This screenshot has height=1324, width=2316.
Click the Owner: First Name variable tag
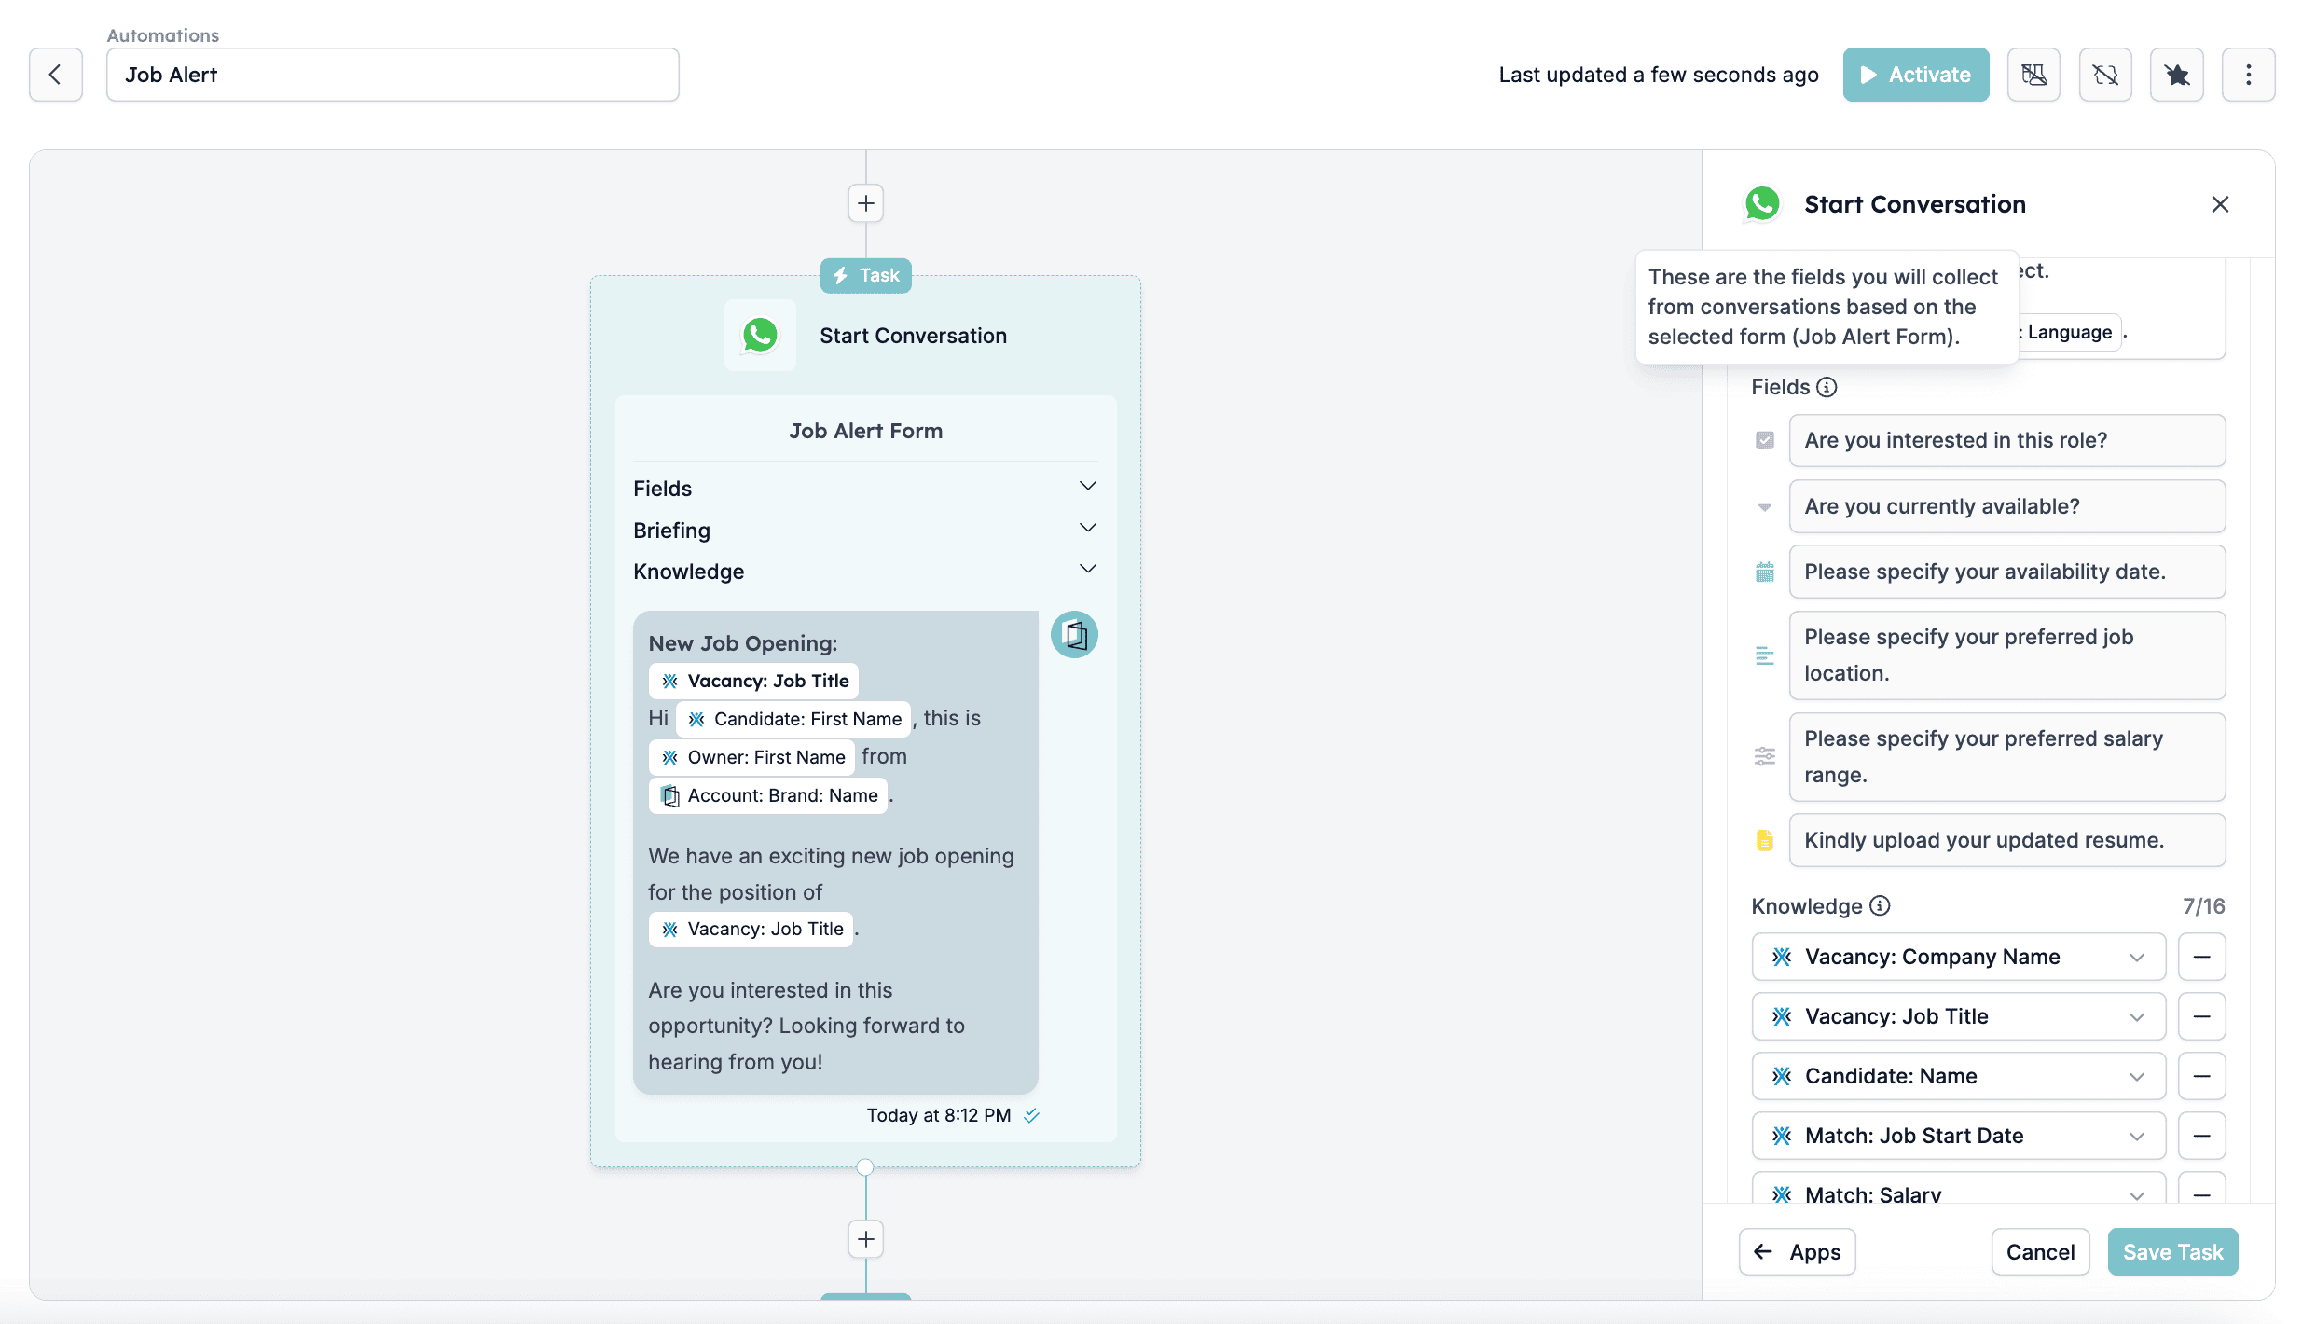pos(751,757)
